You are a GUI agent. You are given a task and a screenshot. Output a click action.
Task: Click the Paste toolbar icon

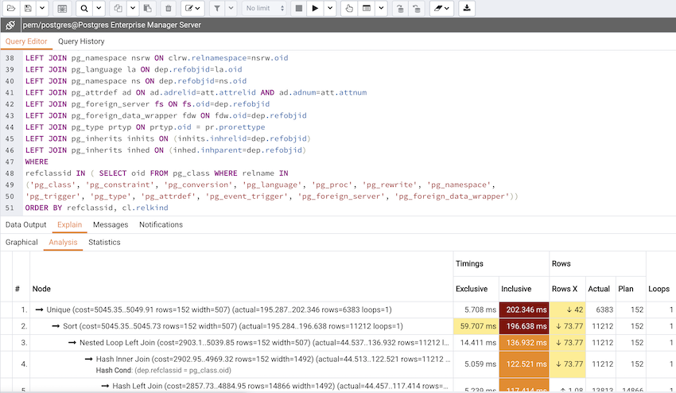pyautogui.click(x=147, y=8)
